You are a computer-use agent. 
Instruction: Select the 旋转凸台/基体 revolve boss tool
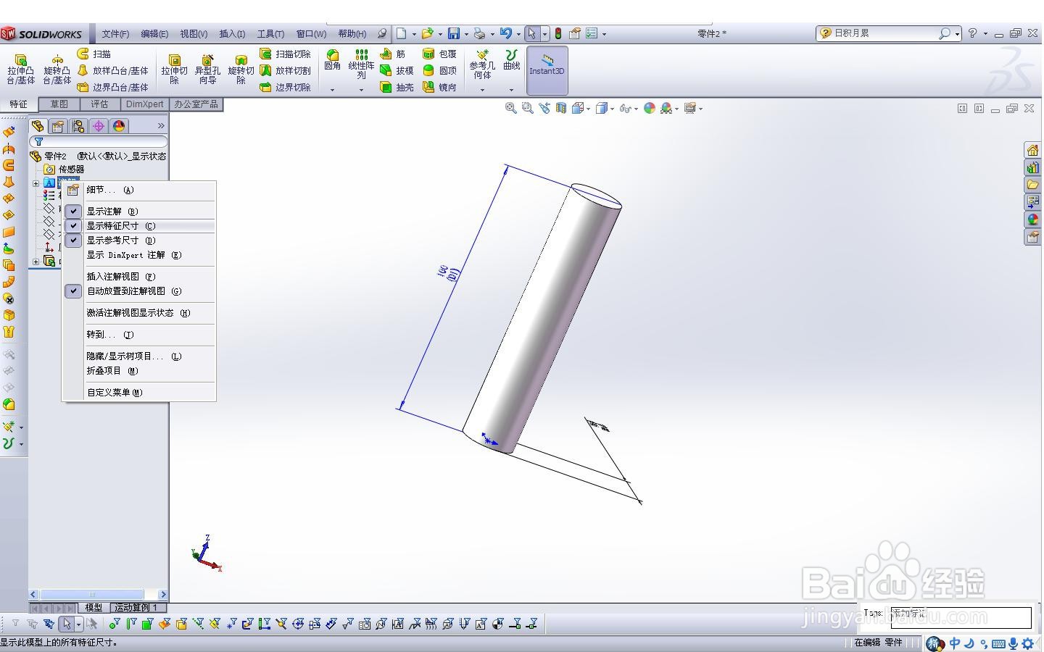tap(57, 70)
